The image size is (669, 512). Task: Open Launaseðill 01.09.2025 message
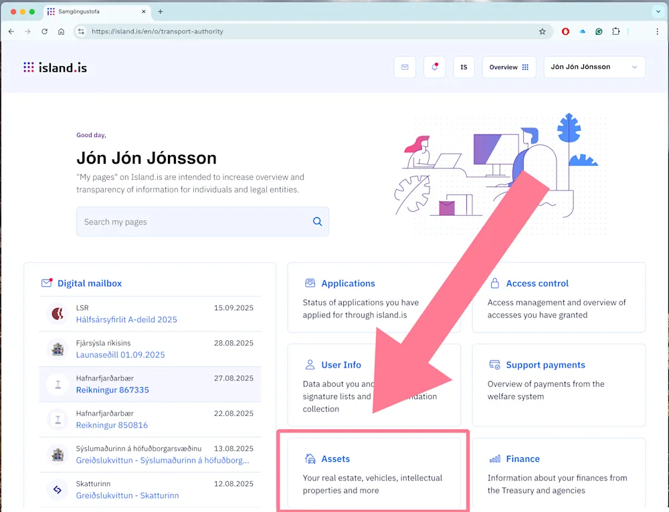[120, 355]
